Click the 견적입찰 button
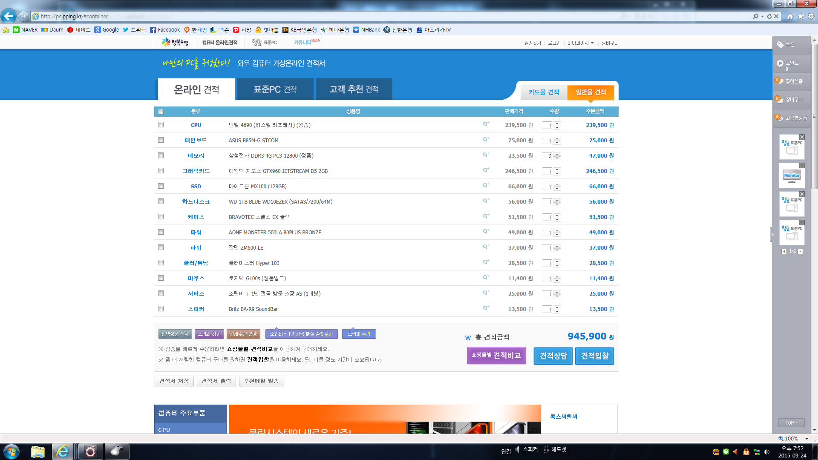The width and height of the screenshot is (818, 460). (x=594, y=356)
